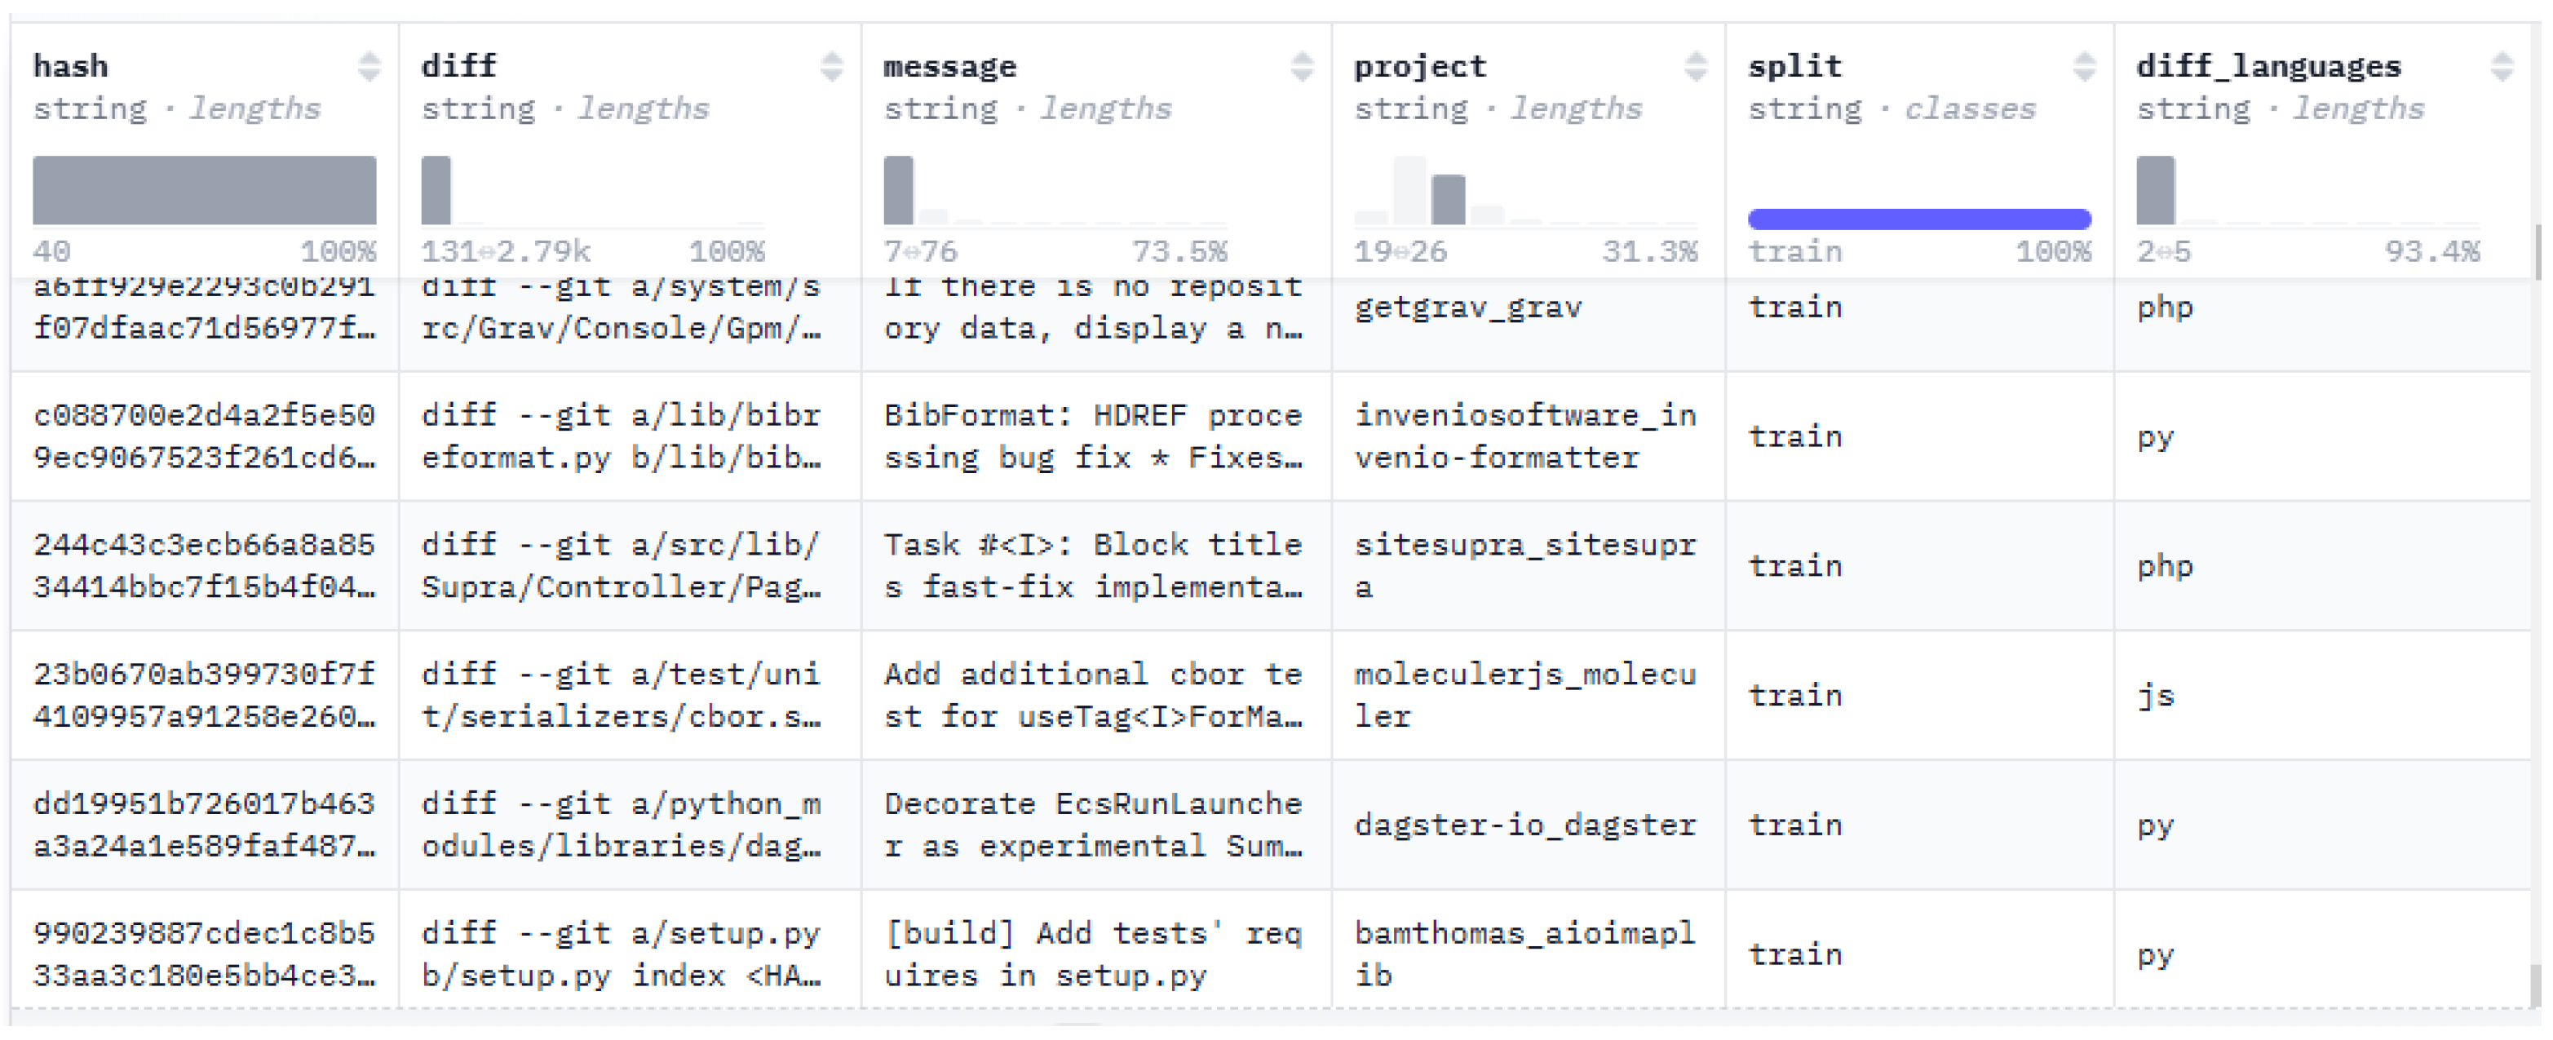Click the hash length histogram bar
The height and width of the screenshot is (1040, 2553).
pyautogui.click(x=204, y=189)
